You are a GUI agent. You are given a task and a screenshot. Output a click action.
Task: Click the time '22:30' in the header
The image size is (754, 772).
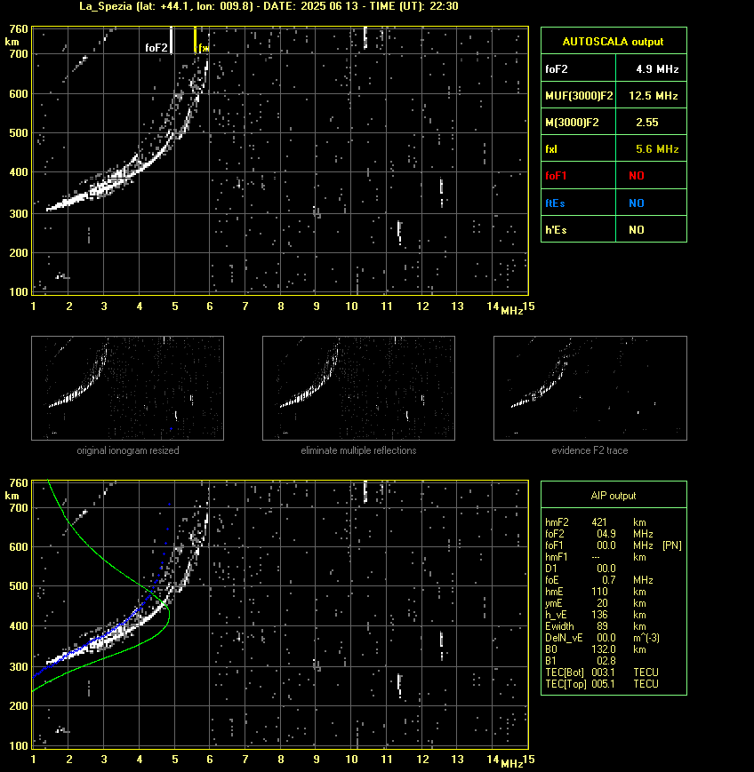(x=444, y=6)
